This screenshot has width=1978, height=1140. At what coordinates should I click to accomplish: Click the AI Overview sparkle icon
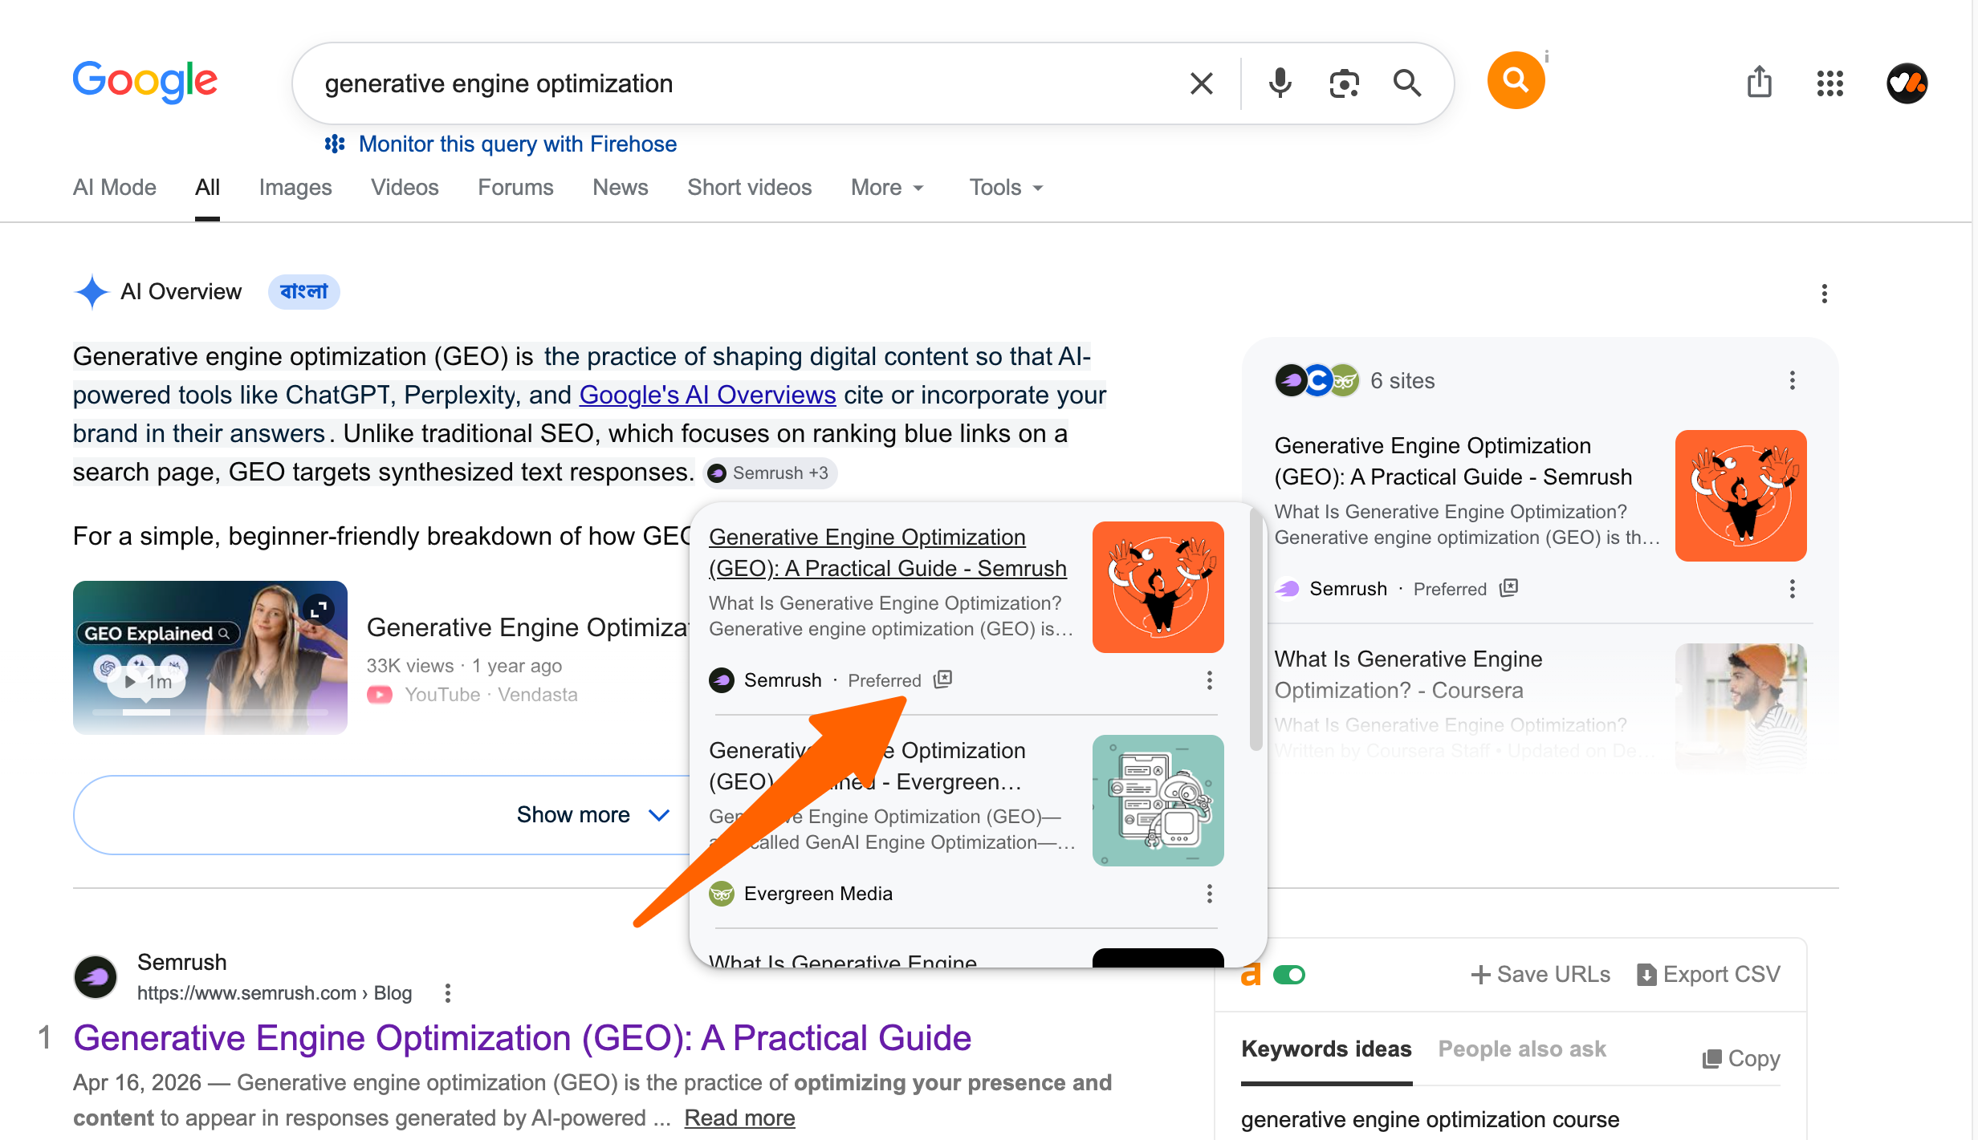coord(92,292)
